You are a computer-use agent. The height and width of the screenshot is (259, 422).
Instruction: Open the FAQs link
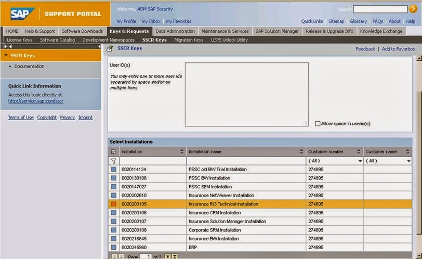378,21
